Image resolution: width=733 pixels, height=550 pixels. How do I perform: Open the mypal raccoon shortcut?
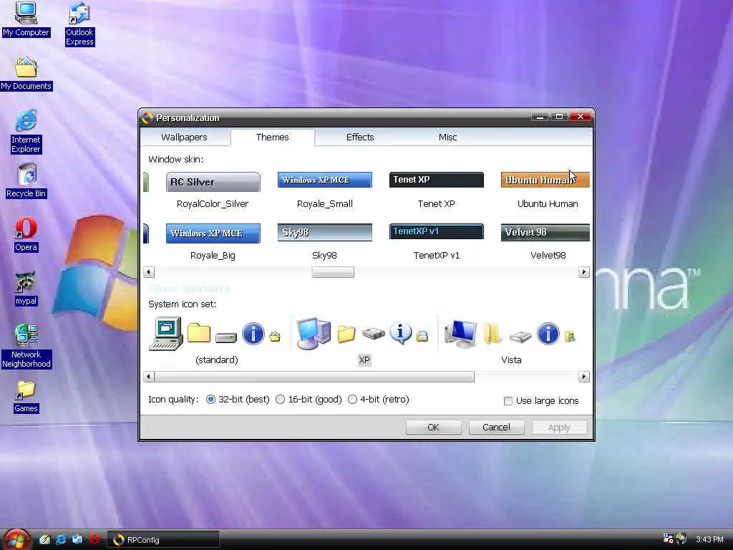pos(26,289)
